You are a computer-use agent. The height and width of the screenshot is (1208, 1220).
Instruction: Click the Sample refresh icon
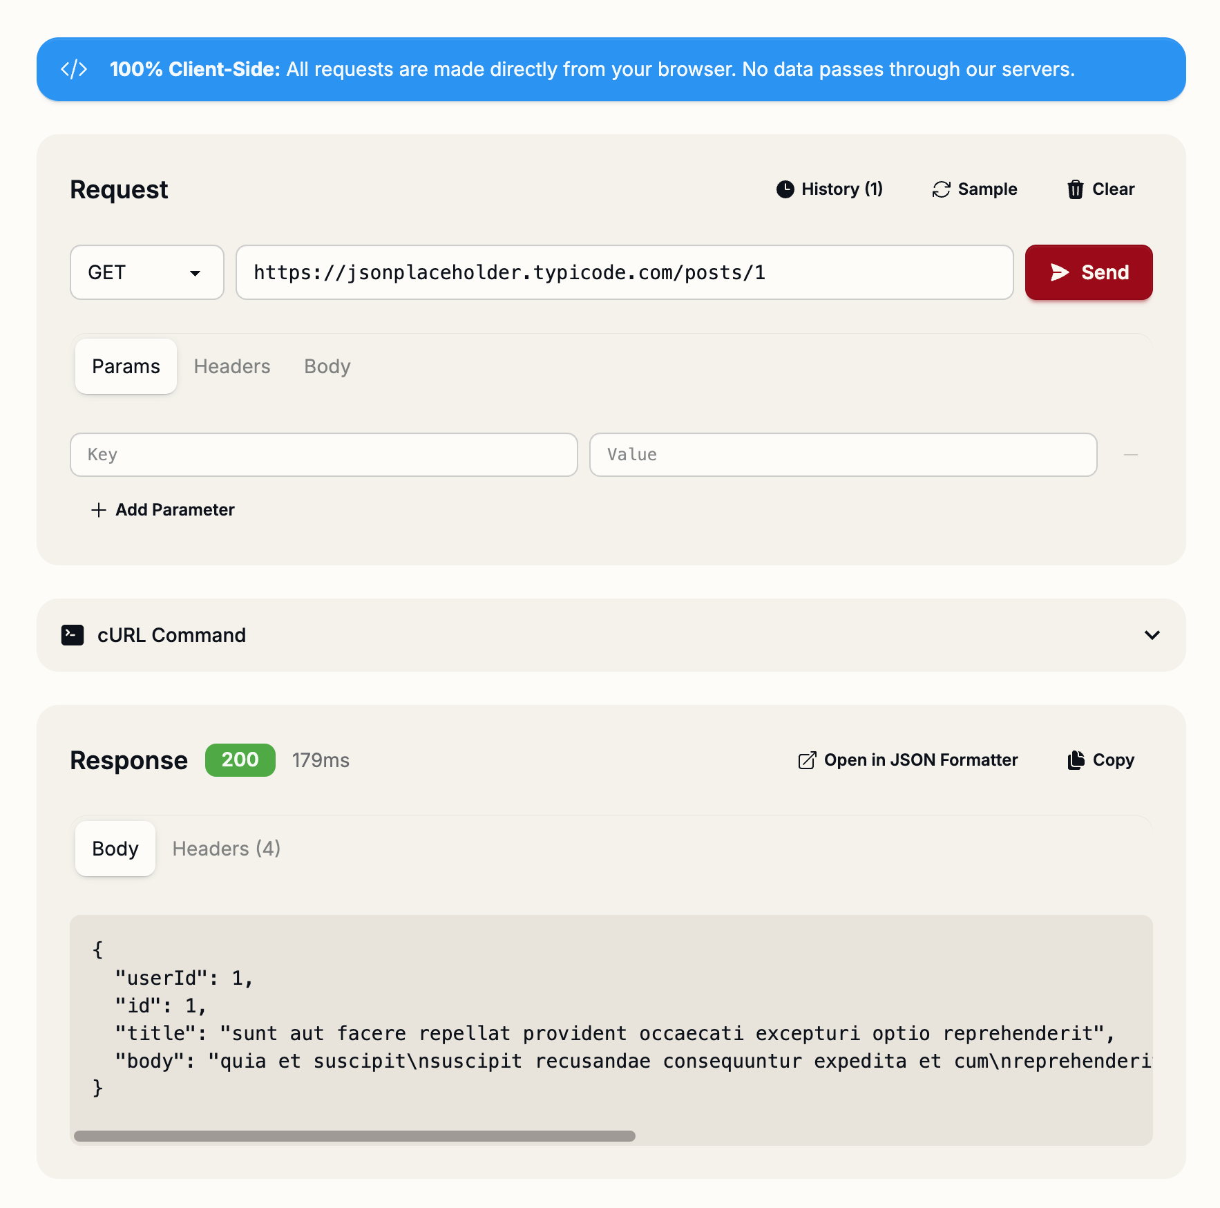940,189
